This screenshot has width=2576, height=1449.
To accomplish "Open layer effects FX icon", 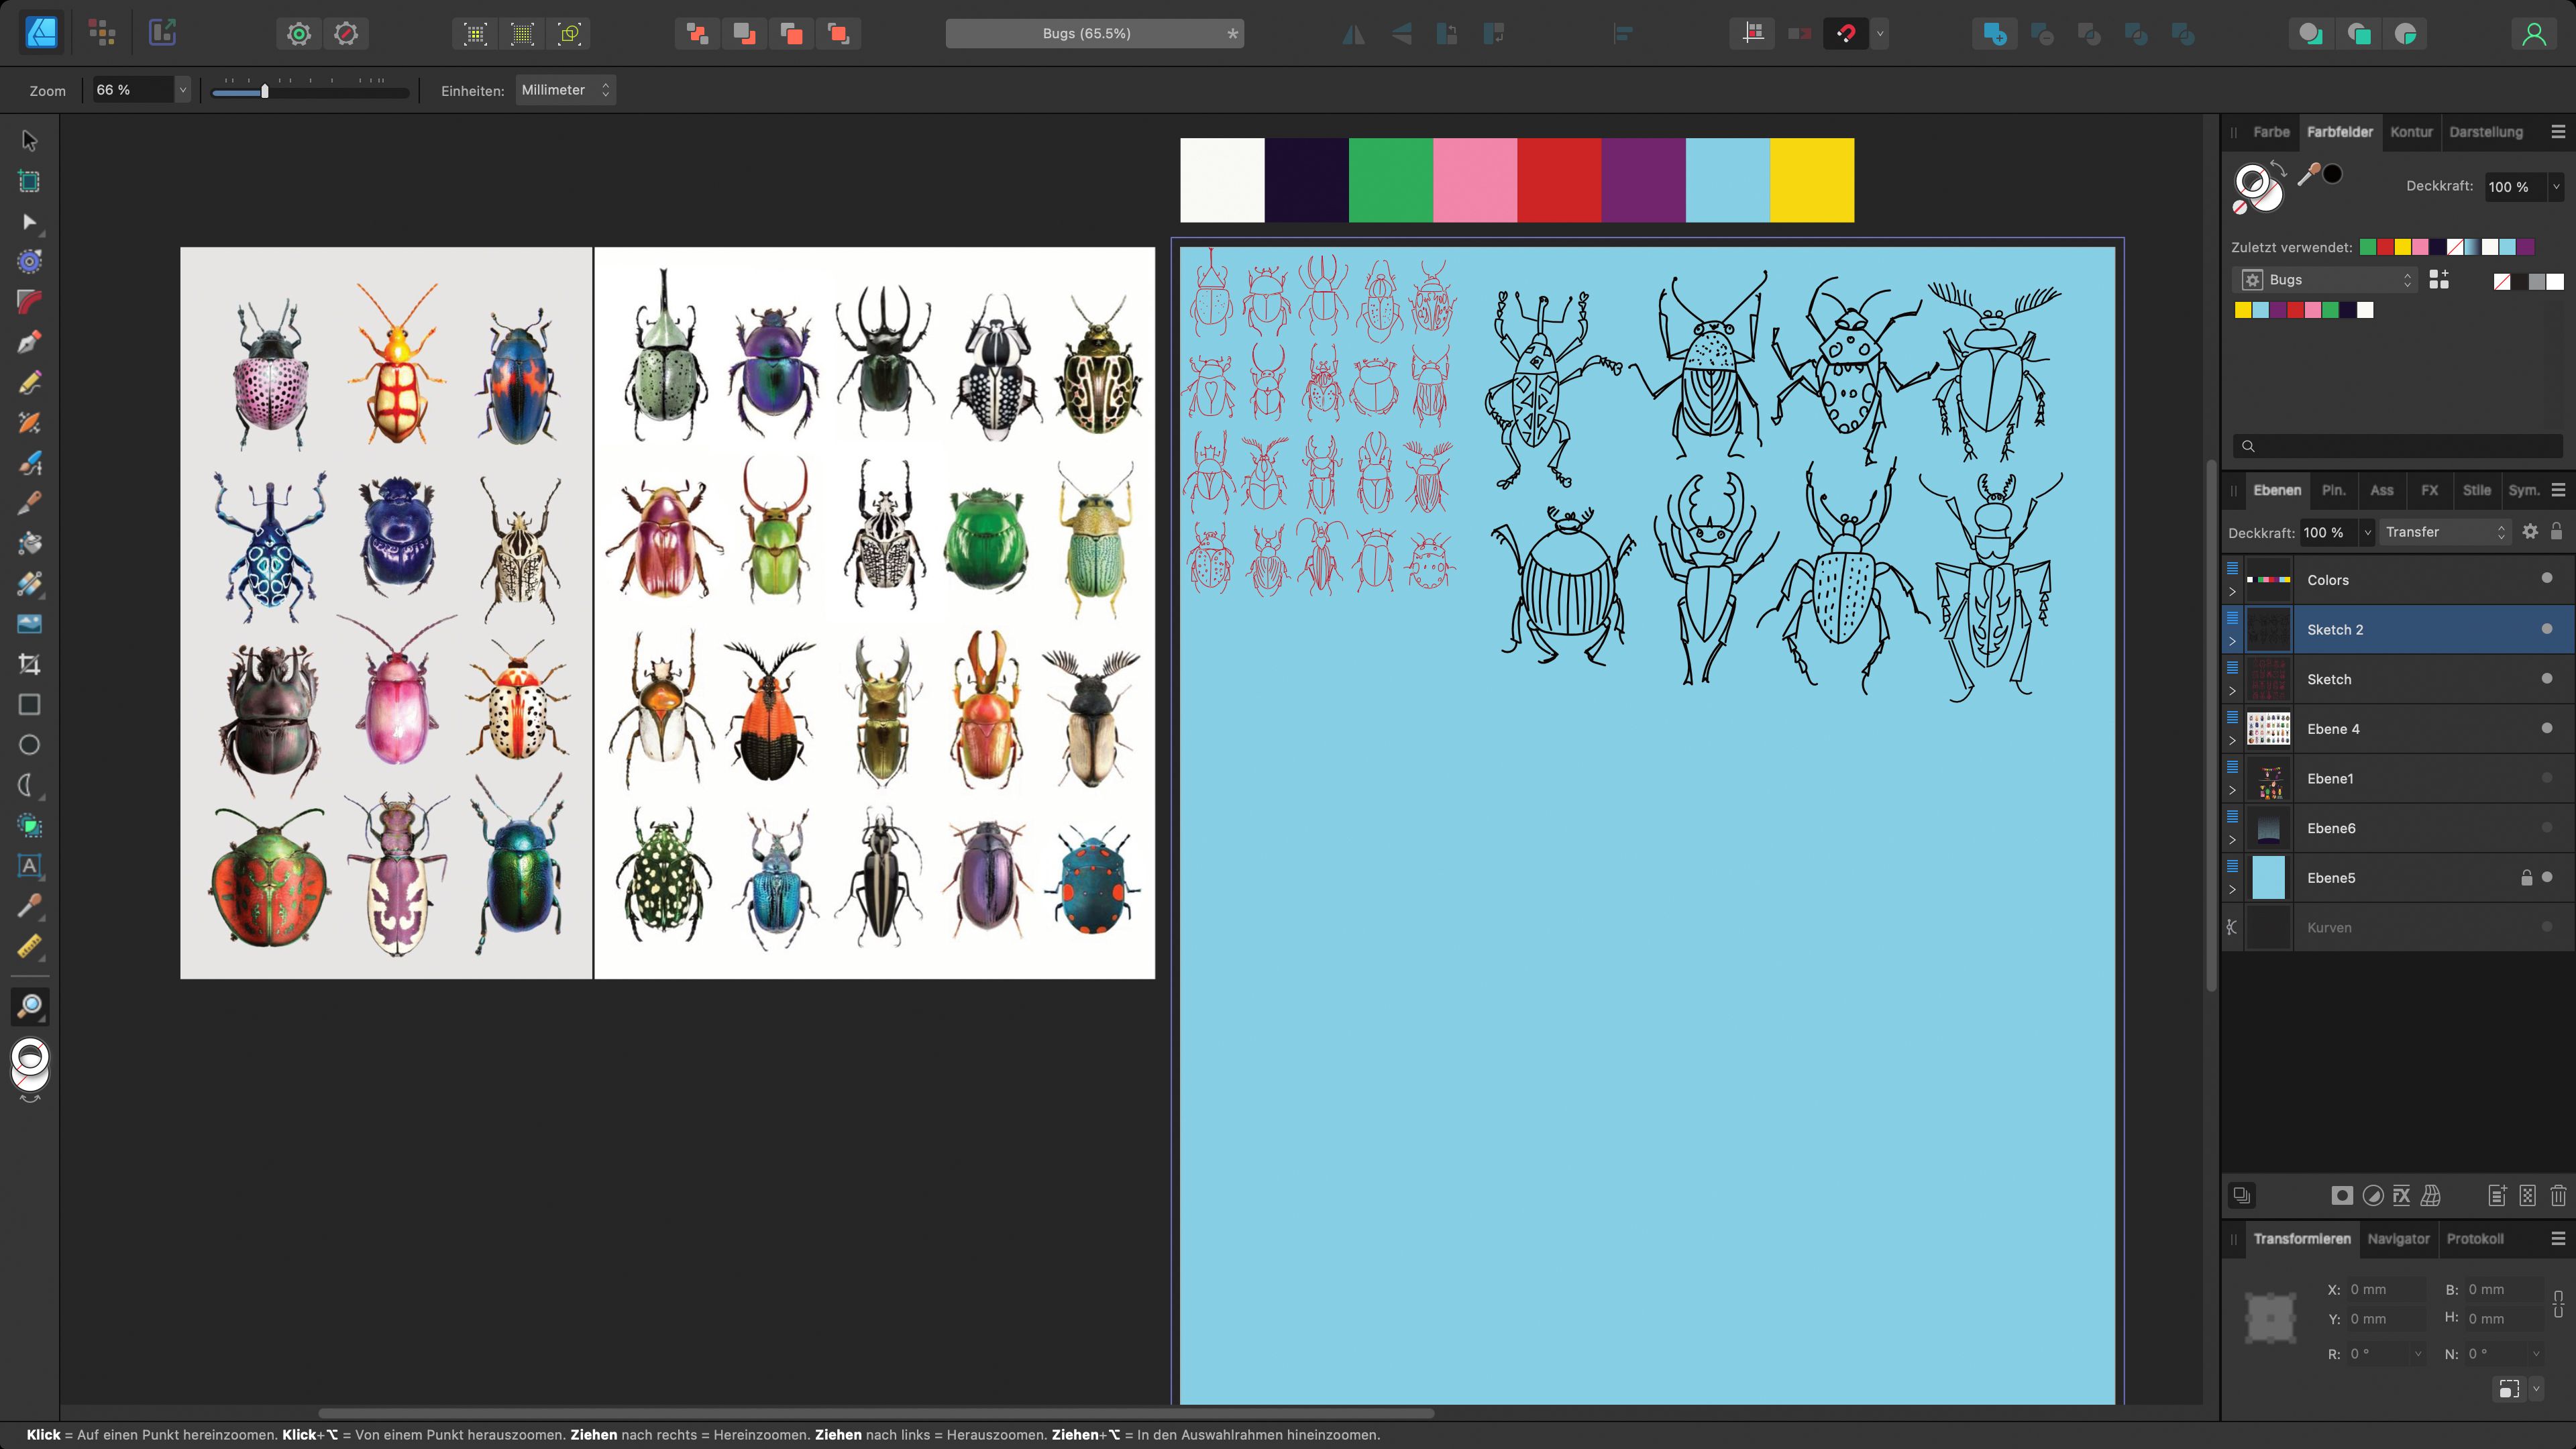I will [x=2401, y=1196].
